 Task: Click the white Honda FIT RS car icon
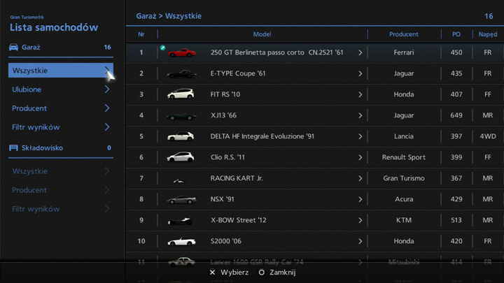pos(181,94)
